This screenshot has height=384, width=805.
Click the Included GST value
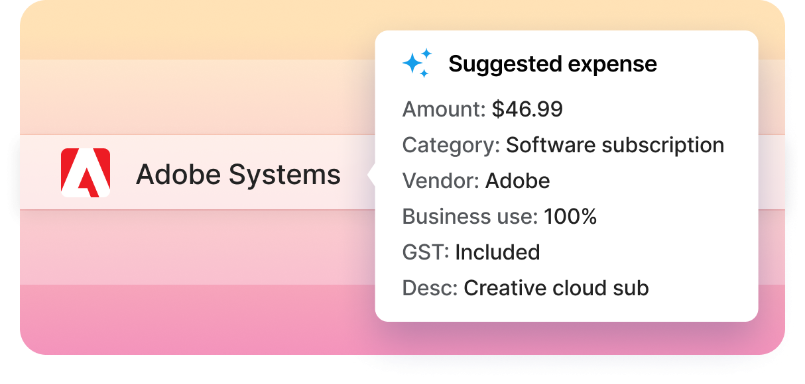click(497, 252)
